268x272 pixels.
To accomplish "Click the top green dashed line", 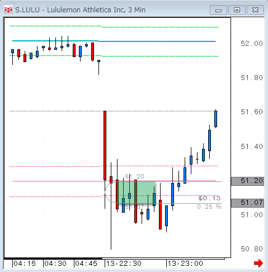I will (114, 26).
